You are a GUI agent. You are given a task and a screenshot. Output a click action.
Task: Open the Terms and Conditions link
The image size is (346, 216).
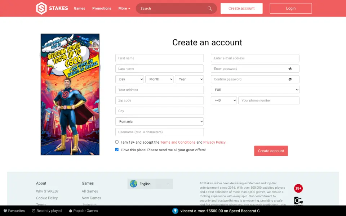(x=178, y=143)
